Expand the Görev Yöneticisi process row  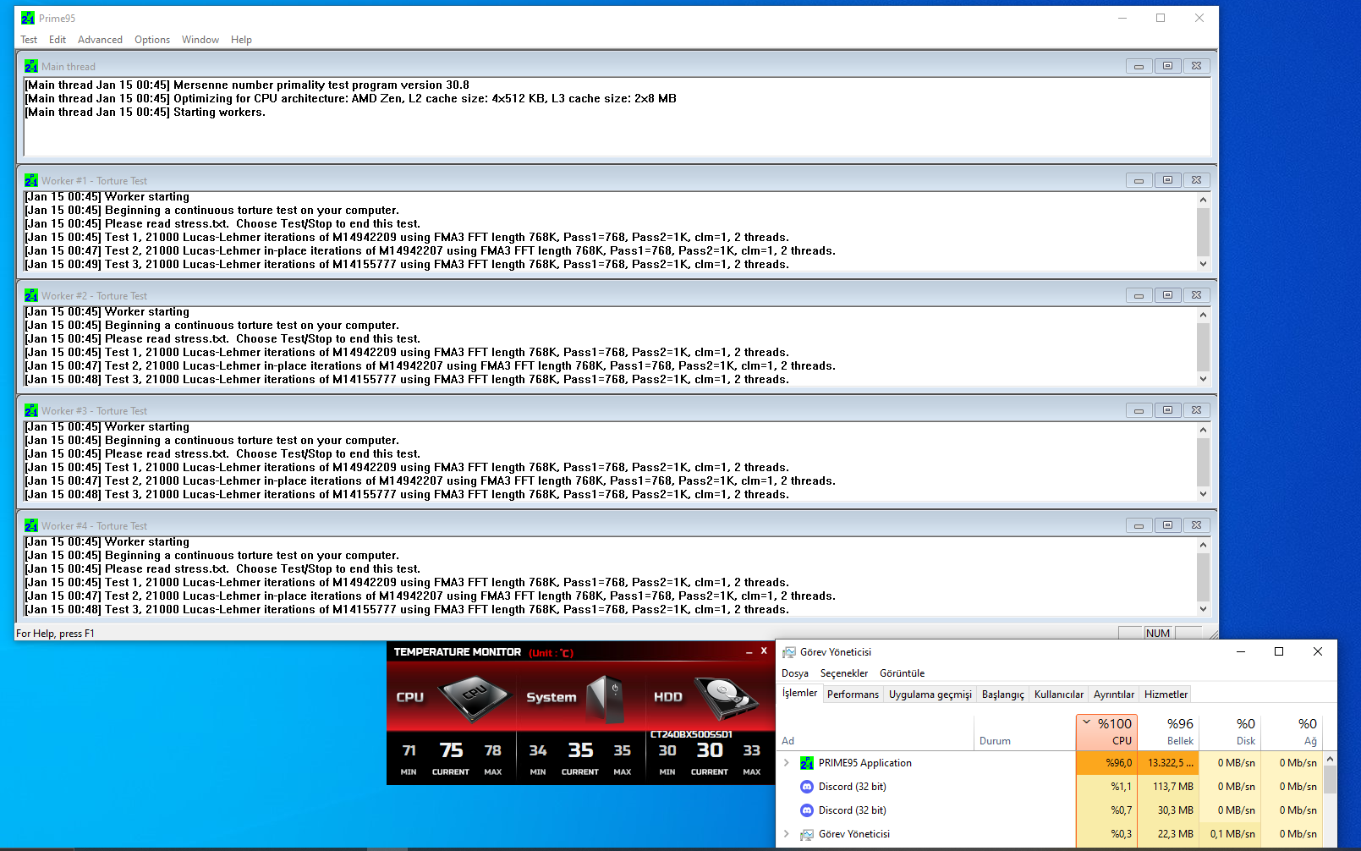787,834
